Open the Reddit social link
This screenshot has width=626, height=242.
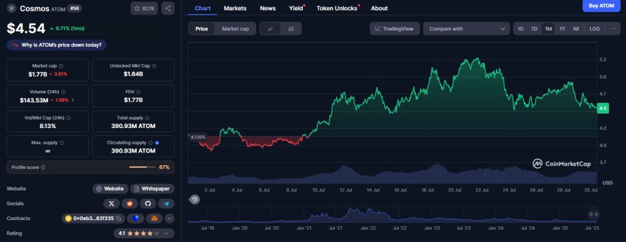coord(130,204)
